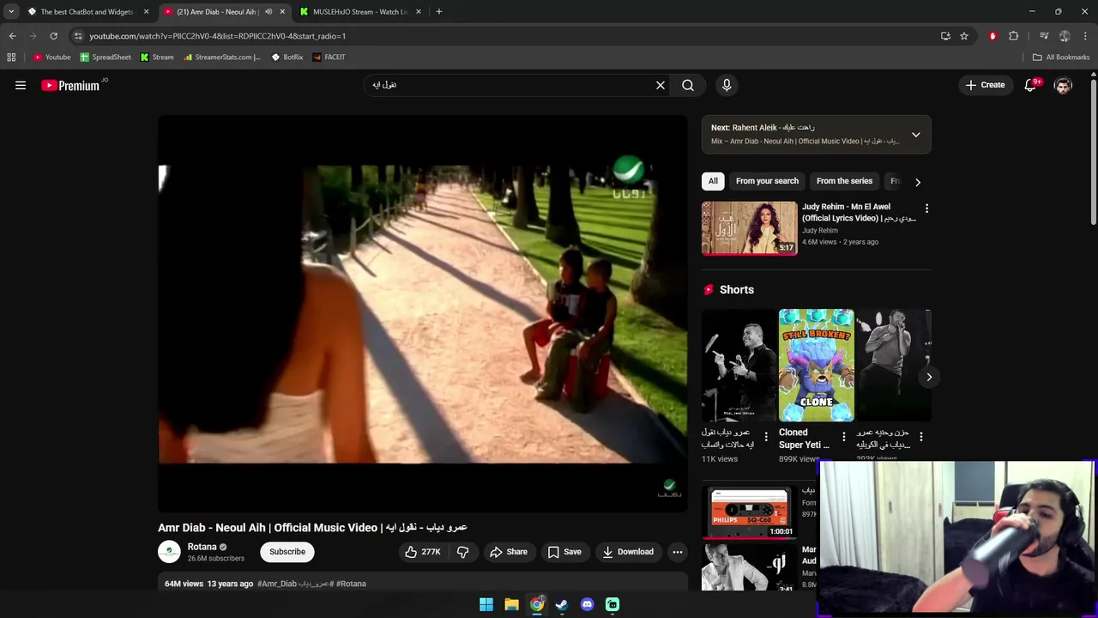1098x618 pixels.
Task: Open the YouTube guide hamburger menu
Action: click(x=21, y=85)
